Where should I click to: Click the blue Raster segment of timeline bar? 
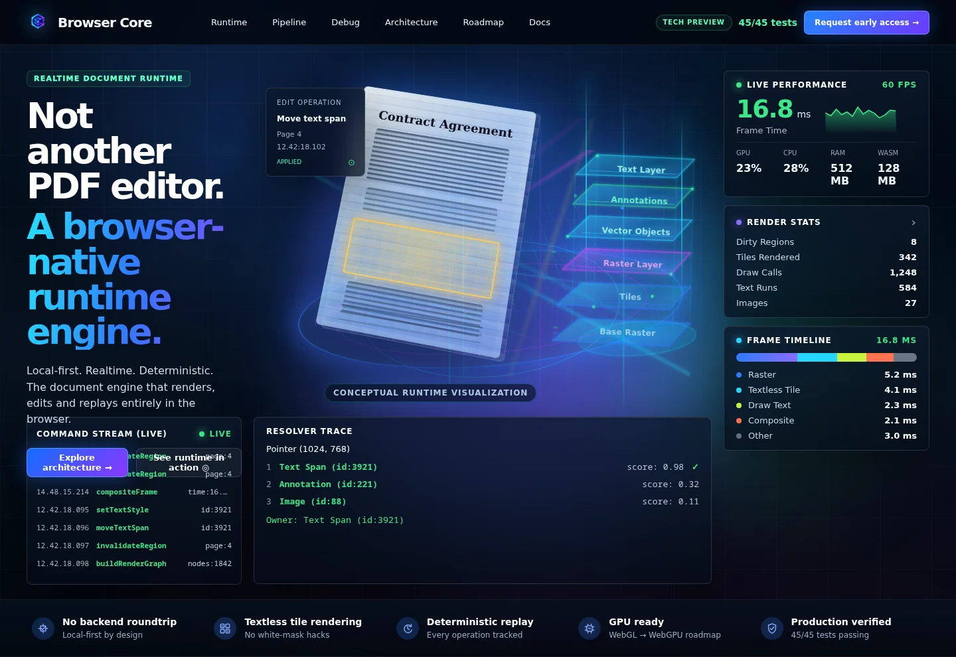[x=767, y=358]
